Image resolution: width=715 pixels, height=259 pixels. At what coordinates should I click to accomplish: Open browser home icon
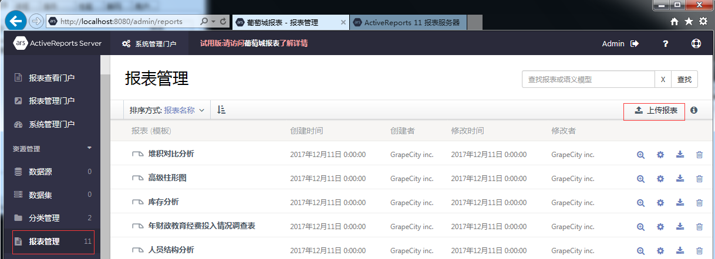[x=675, y=21]
